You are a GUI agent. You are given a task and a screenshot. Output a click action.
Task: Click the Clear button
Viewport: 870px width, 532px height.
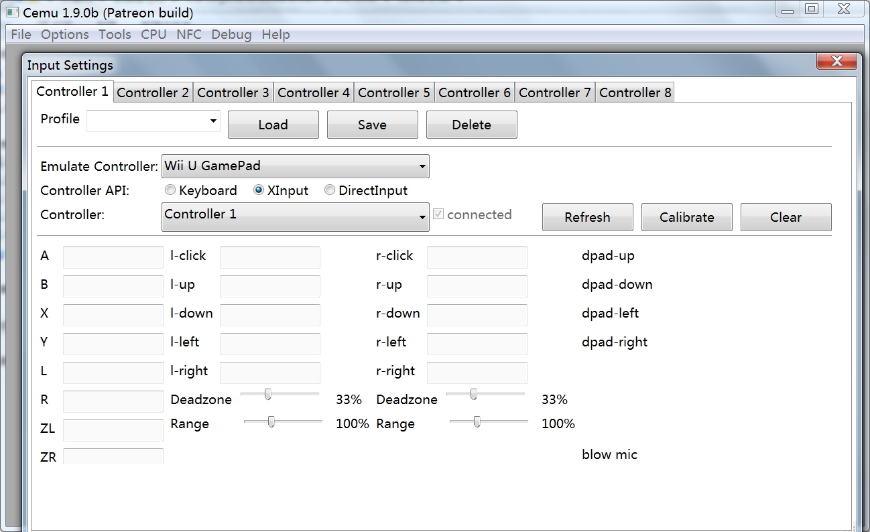[786, 217]
